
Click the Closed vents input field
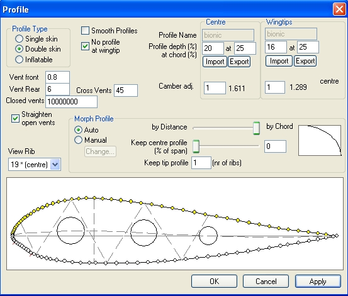(71, 102)
